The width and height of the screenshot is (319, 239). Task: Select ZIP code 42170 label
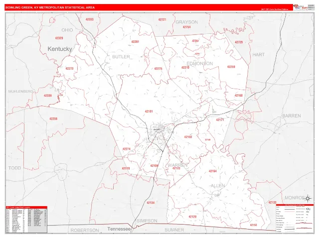point(126,168)
